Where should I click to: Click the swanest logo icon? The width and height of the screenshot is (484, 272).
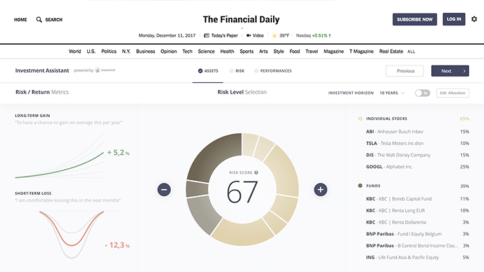tap(97, 70)
